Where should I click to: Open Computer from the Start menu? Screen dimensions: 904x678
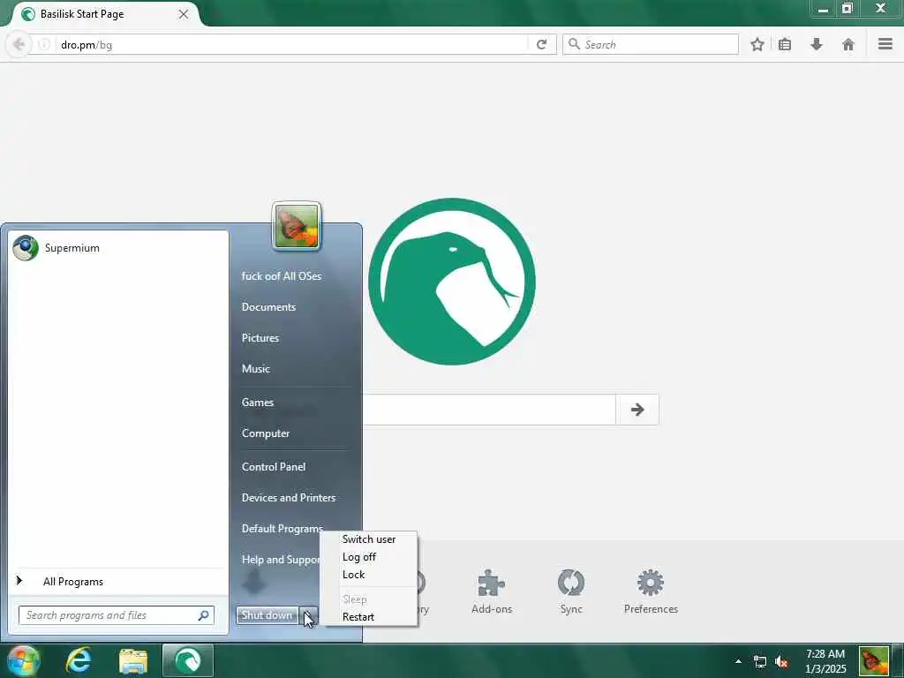point(265,433)
